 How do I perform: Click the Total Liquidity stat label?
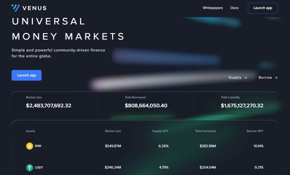coord(230,97)
